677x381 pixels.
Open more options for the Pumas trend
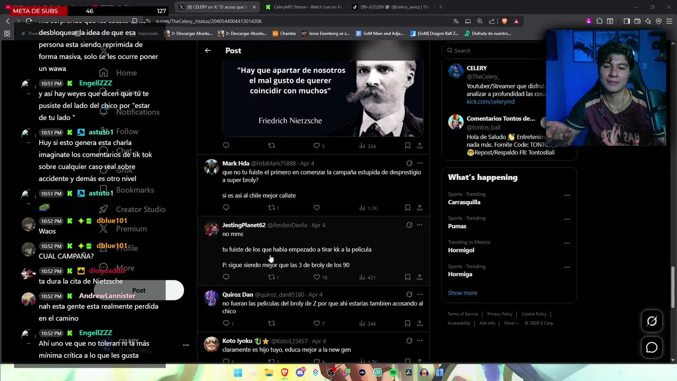click(x=567, y=219)
